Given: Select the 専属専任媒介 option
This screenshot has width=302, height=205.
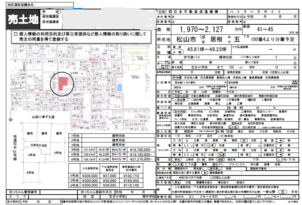Looking at the screenshot, I should pos(204,182).
